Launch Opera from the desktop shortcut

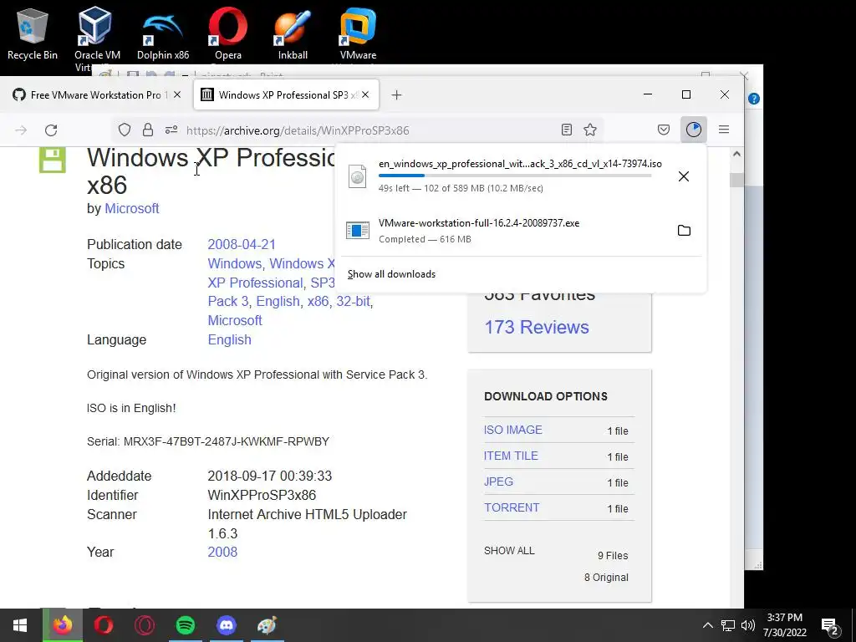[227, 34]
